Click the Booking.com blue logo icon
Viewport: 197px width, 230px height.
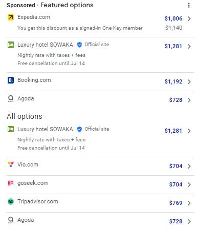click(x=11, y=80)
